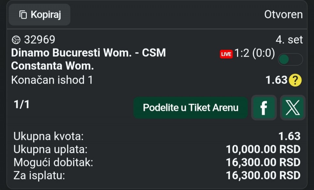
Task: Open the yellow question mark help icon
Action: point(295,80)
